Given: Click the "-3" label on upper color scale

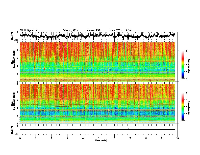Looking at the screenshot, I should (x=186, y=51).
